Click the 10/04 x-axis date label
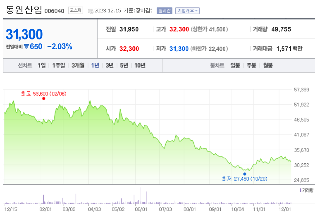Viewport: 315px width, 215px height. pos(237,209)
